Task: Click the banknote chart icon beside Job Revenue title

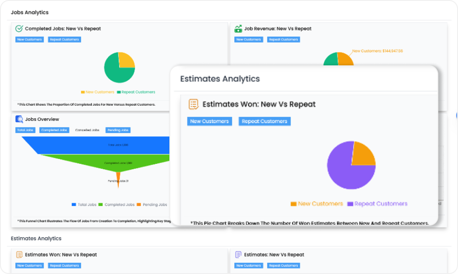Action: (x=238, y=28)
